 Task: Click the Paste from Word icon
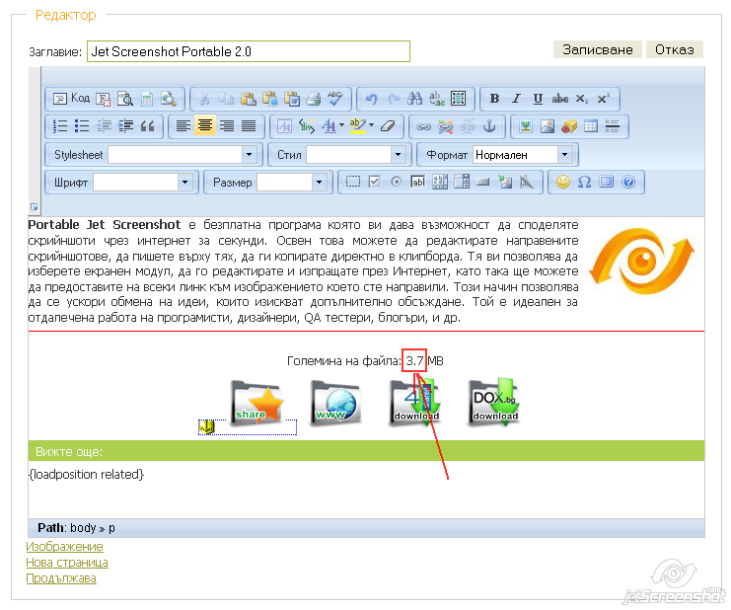pyautogui.click(x=292, y=99)
